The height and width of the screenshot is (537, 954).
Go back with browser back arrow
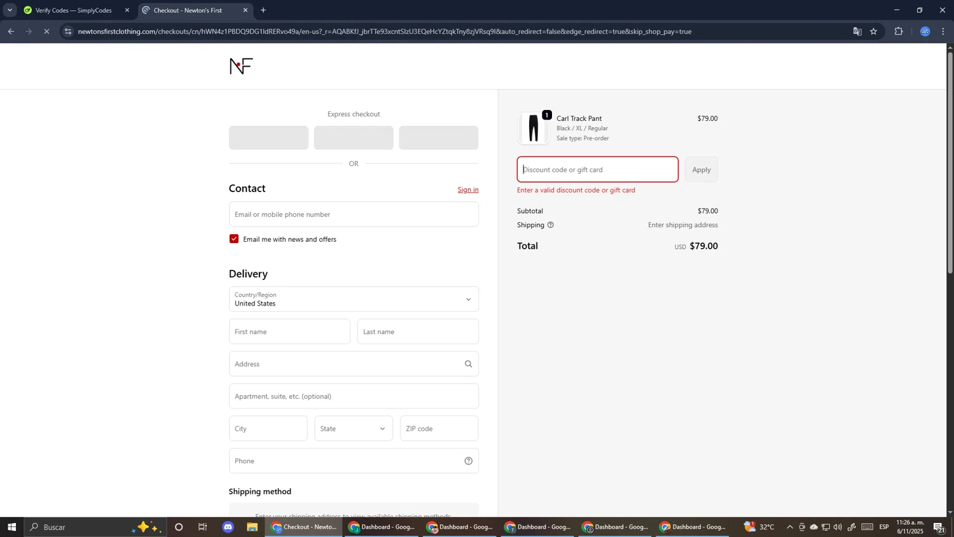point(11,31)
